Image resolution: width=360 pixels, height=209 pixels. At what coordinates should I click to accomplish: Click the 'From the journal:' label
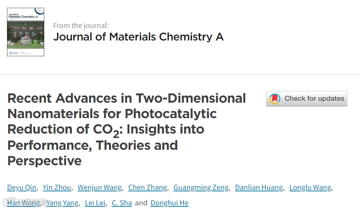pyautogui.click(x=81, y=25)
